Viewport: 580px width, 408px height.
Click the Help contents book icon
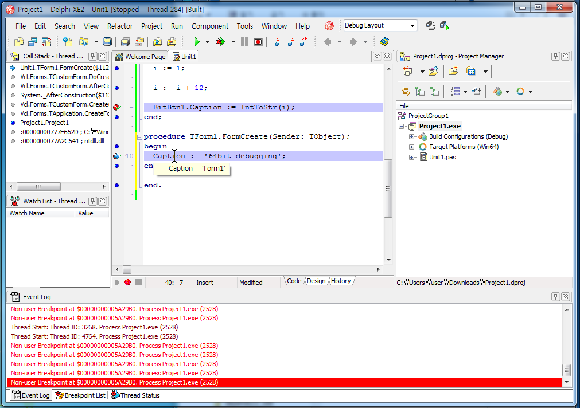click(x=384, y=42)
